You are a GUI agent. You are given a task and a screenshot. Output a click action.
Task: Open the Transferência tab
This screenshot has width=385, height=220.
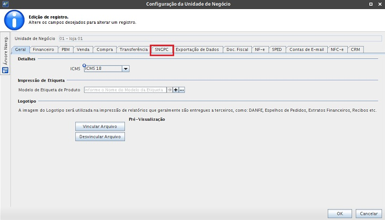[134, 49]
